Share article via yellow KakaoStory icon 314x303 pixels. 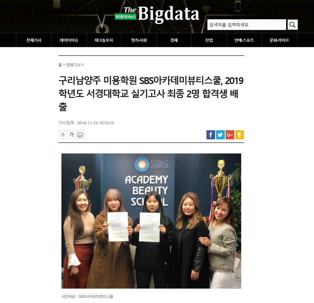point(239,135)
